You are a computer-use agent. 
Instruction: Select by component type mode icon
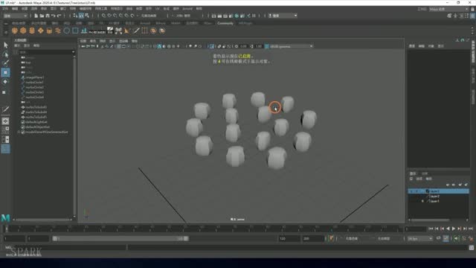(87, 16)
